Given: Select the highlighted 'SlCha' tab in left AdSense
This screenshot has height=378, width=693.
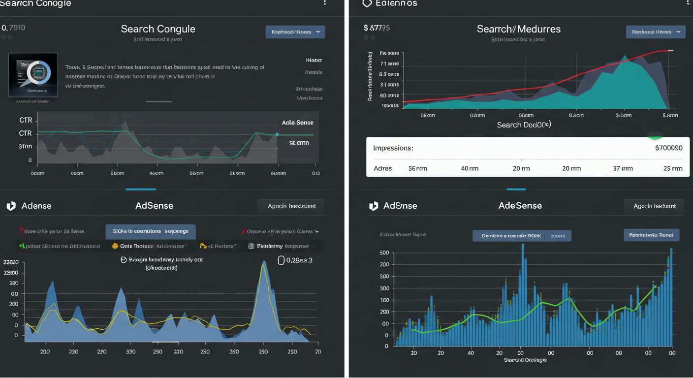Looking at the screenshot, I should (151, 231).
